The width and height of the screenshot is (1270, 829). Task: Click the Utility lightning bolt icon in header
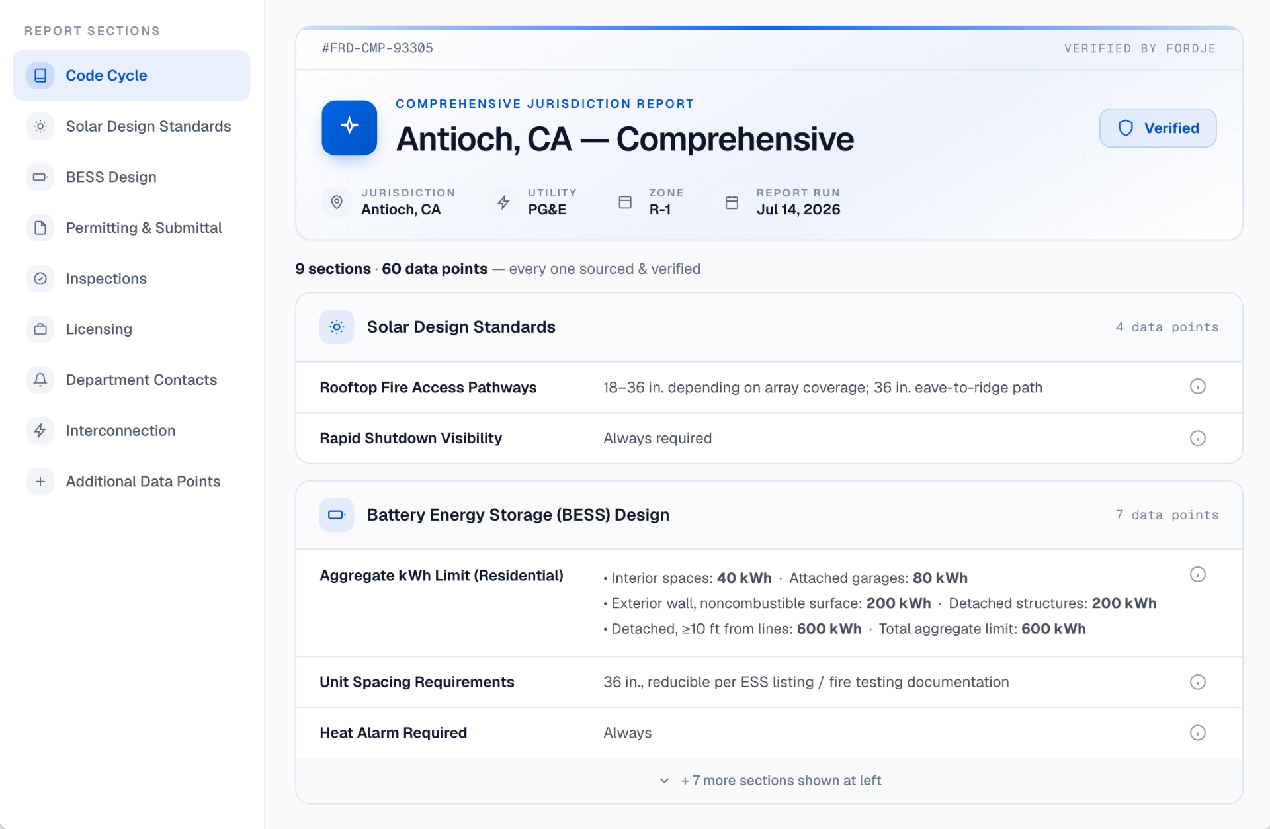click(x=503, y=202)
